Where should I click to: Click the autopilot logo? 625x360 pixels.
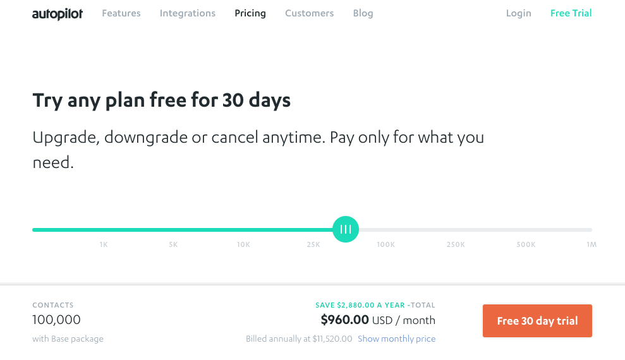pyautogui.click(x=58, y=14)
